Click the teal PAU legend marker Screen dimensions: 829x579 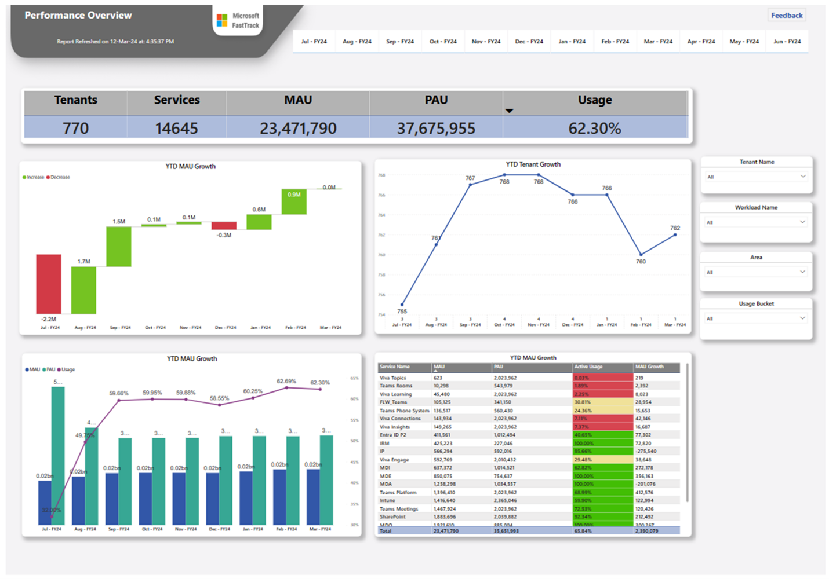pos(44,369)
